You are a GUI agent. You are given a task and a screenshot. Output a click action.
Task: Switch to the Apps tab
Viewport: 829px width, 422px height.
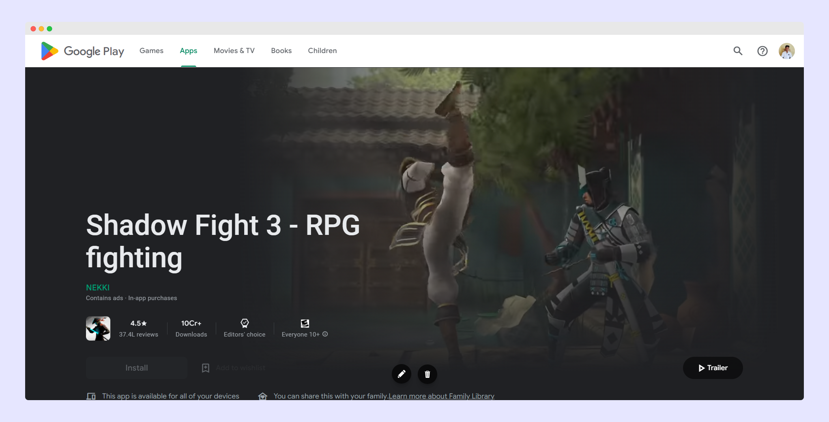tap(188, 51)
